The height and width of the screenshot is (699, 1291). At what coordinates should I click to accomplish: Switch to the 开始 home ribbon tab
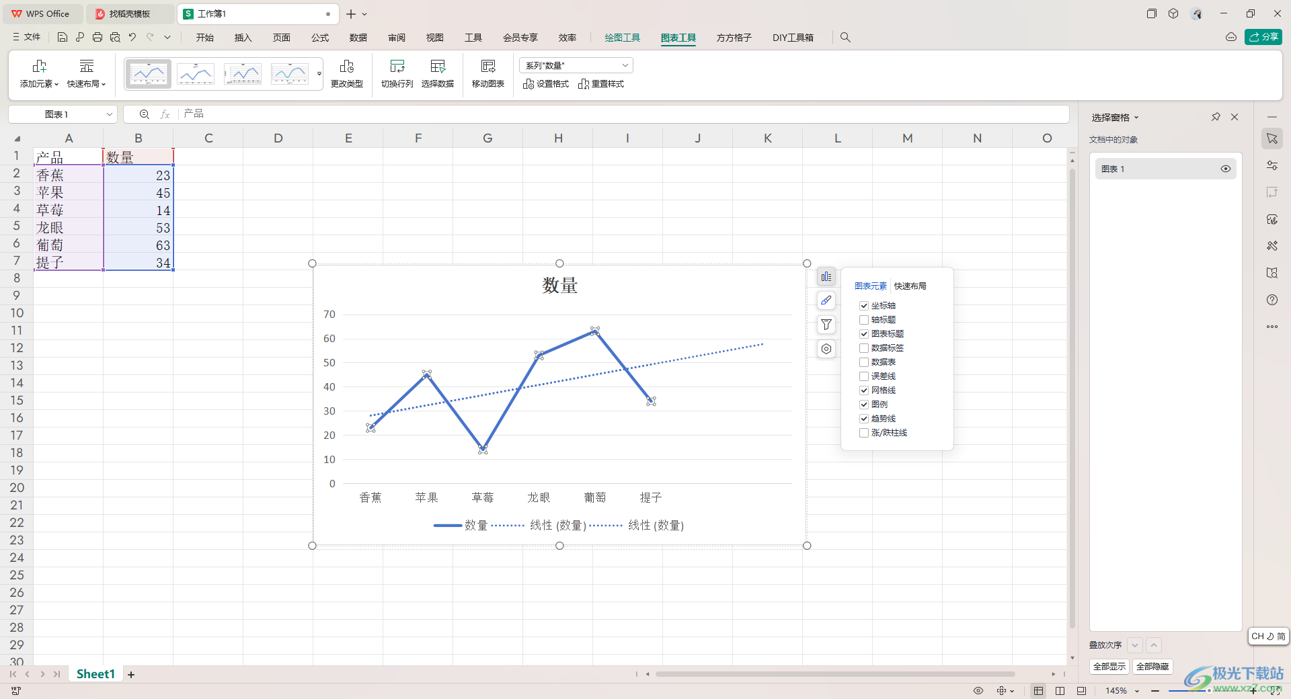205,38
